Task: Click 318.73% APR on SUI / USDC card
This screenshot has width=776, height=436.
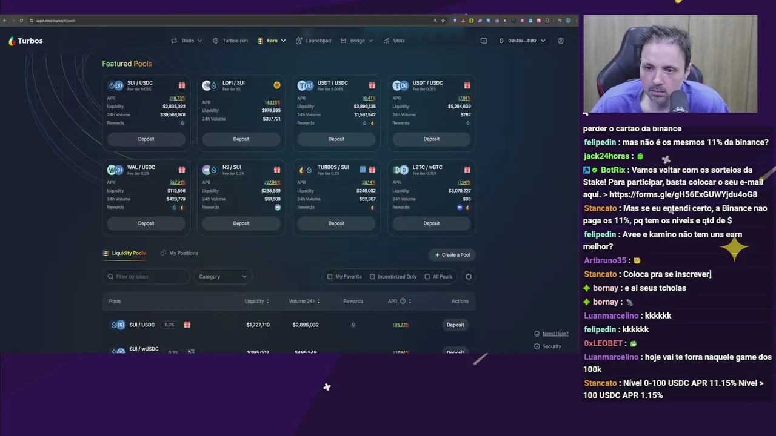Action: click(x=177, y=98)
